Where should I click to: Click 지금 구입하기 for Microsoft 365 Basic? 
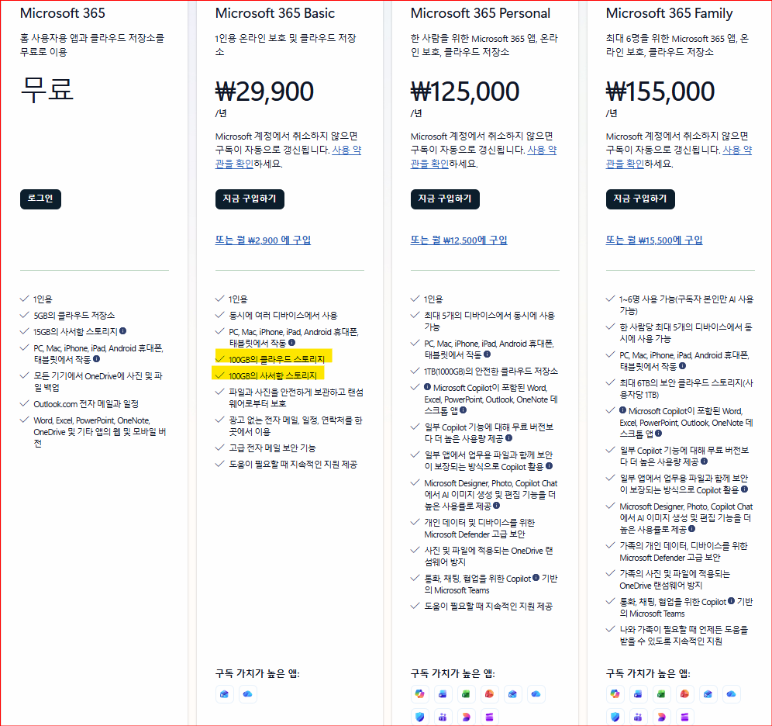(250, 199)
